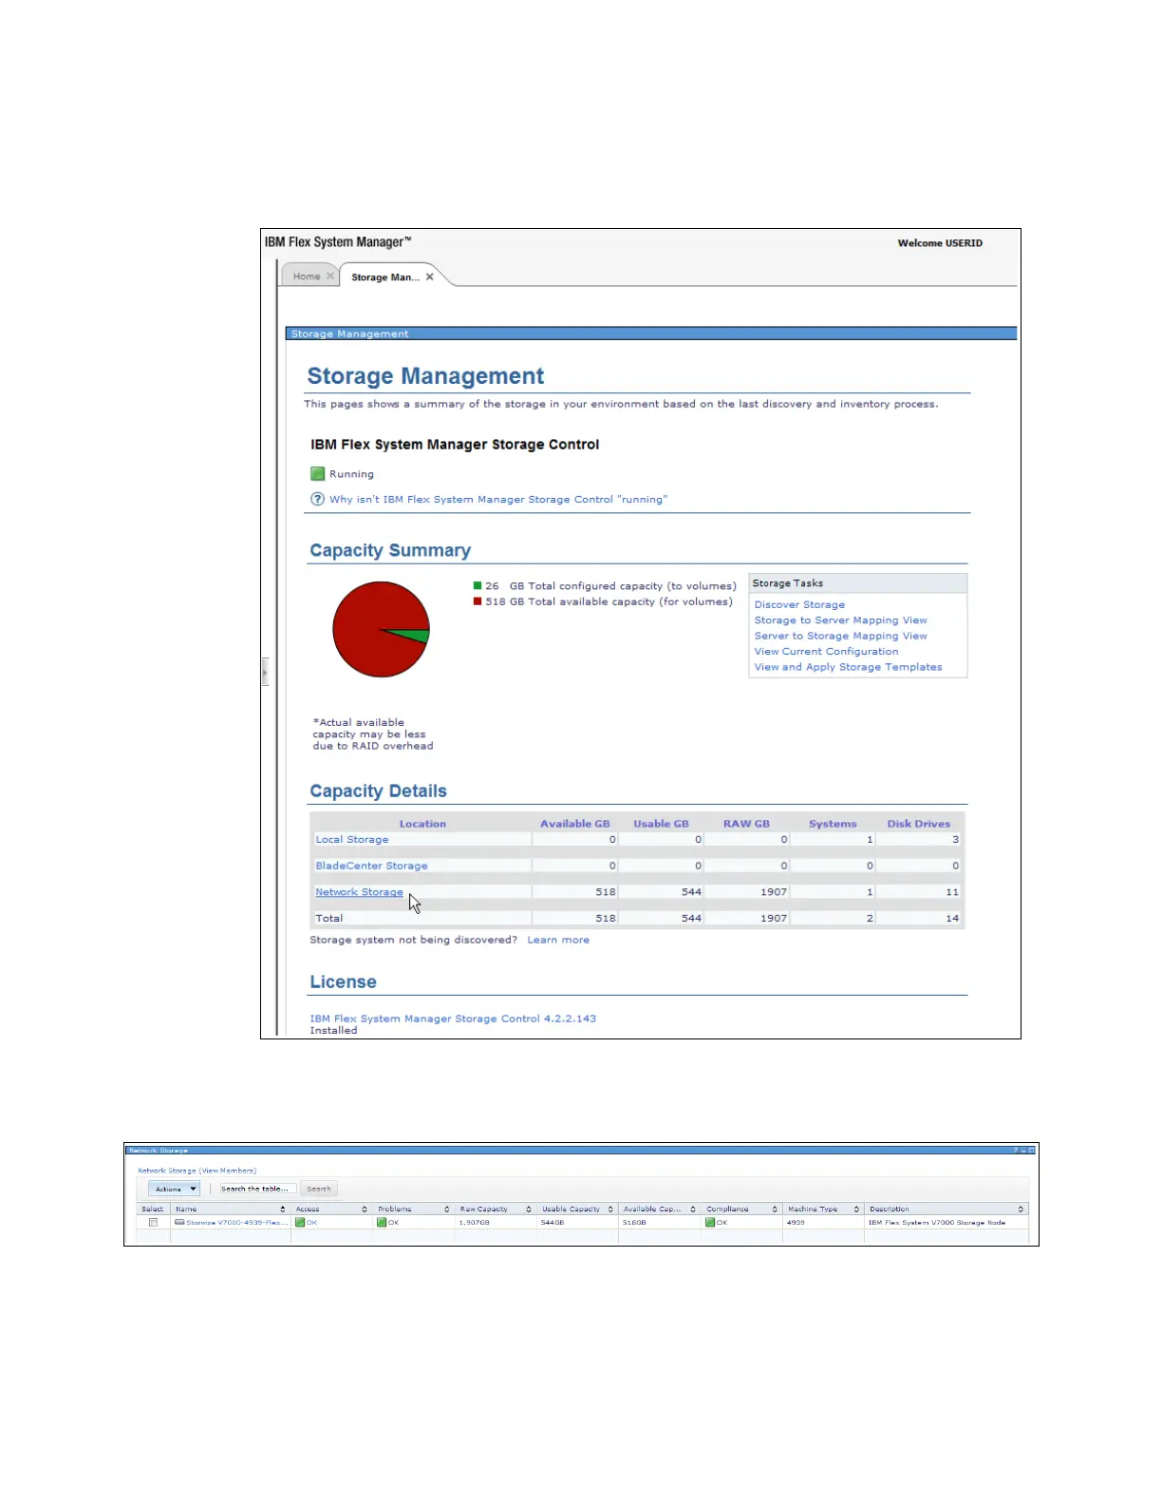The height and width of the screenshot is (1505, 1162).
Task: Open Network Storage (View Members) link
Action: (x=197, y=1171)
